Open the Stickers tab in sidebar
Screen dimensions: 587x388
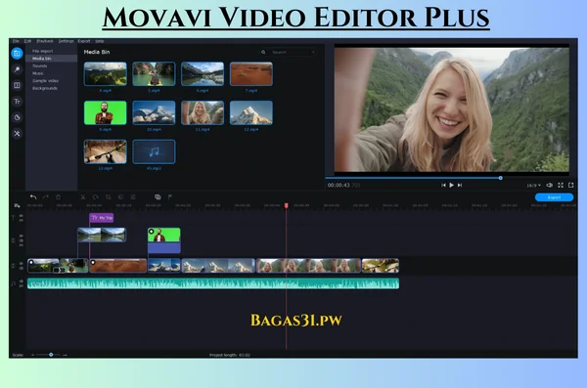tap(17, 117)
